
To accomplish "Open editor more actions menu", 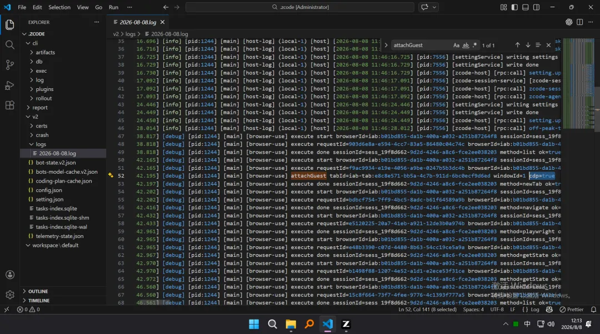I will [x=591, y=22].
